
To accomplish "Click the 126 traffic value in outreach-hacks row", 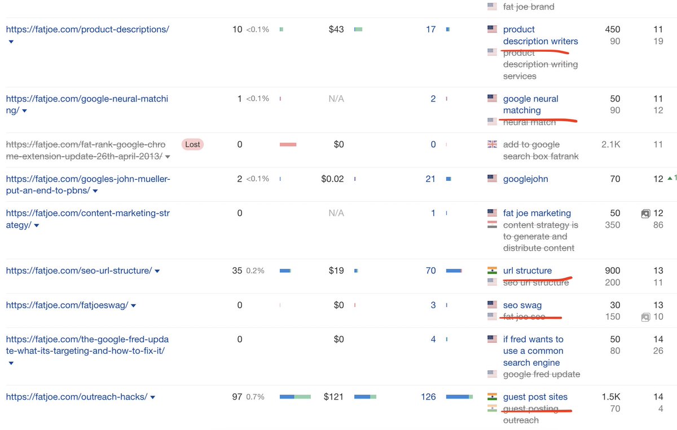I will (x=428, y=397).
